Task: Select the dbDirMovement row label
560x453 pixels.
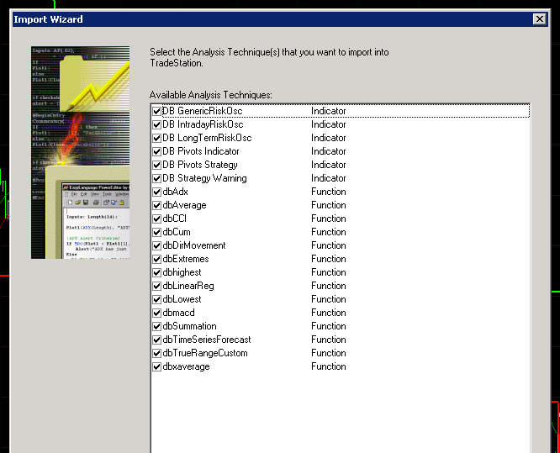Action: pos(193,245)
